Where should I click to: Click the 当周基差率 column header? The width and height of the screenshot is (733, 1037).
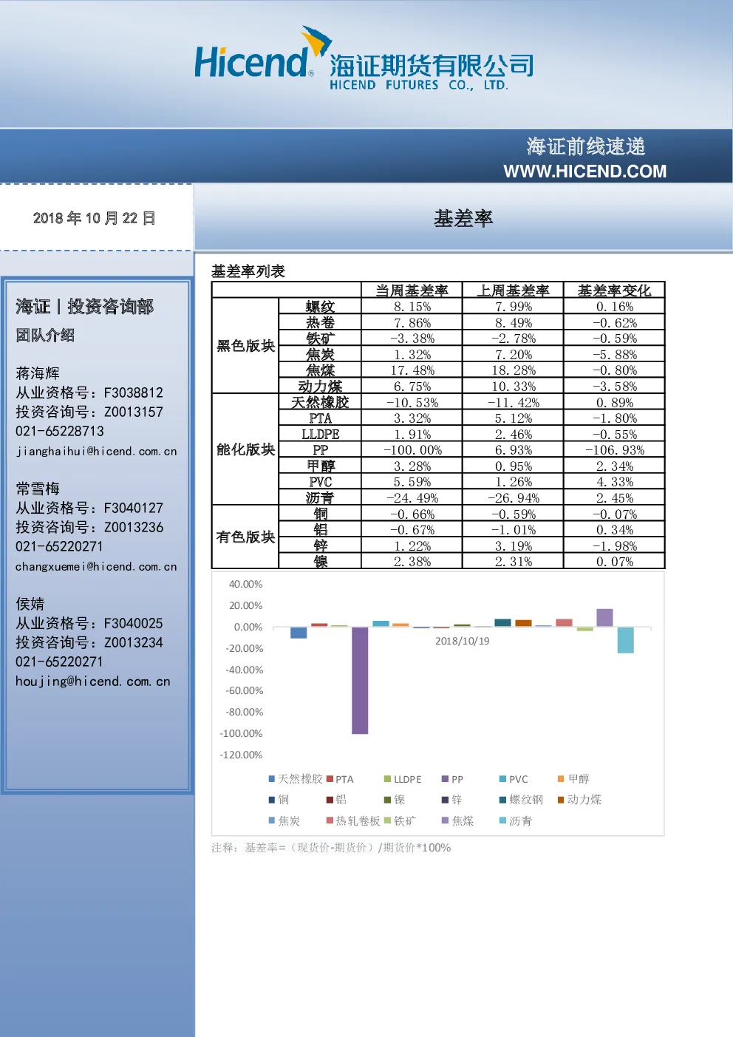[412, 290]
